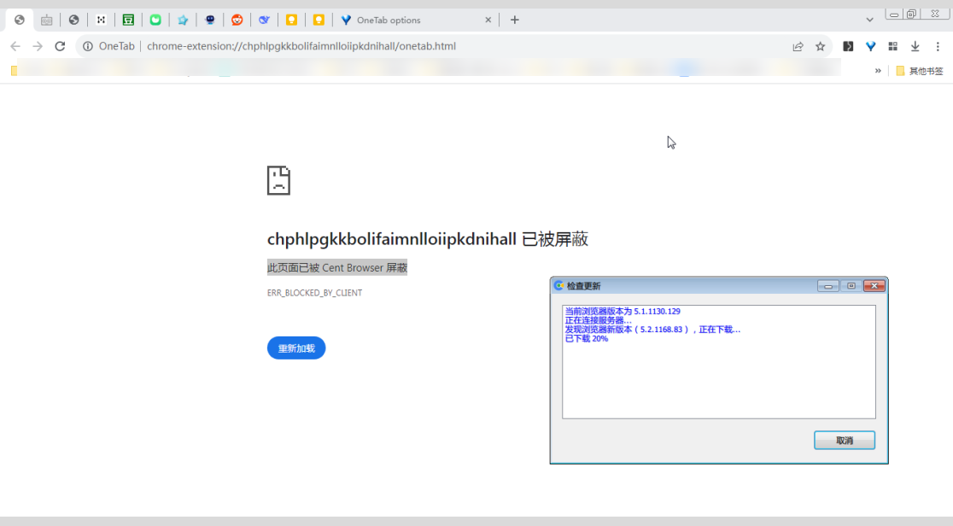The image size is (953, 526).
Task: Switch to yellow lightbulb tab beside OneTab options
Action: tap(319, 20)
